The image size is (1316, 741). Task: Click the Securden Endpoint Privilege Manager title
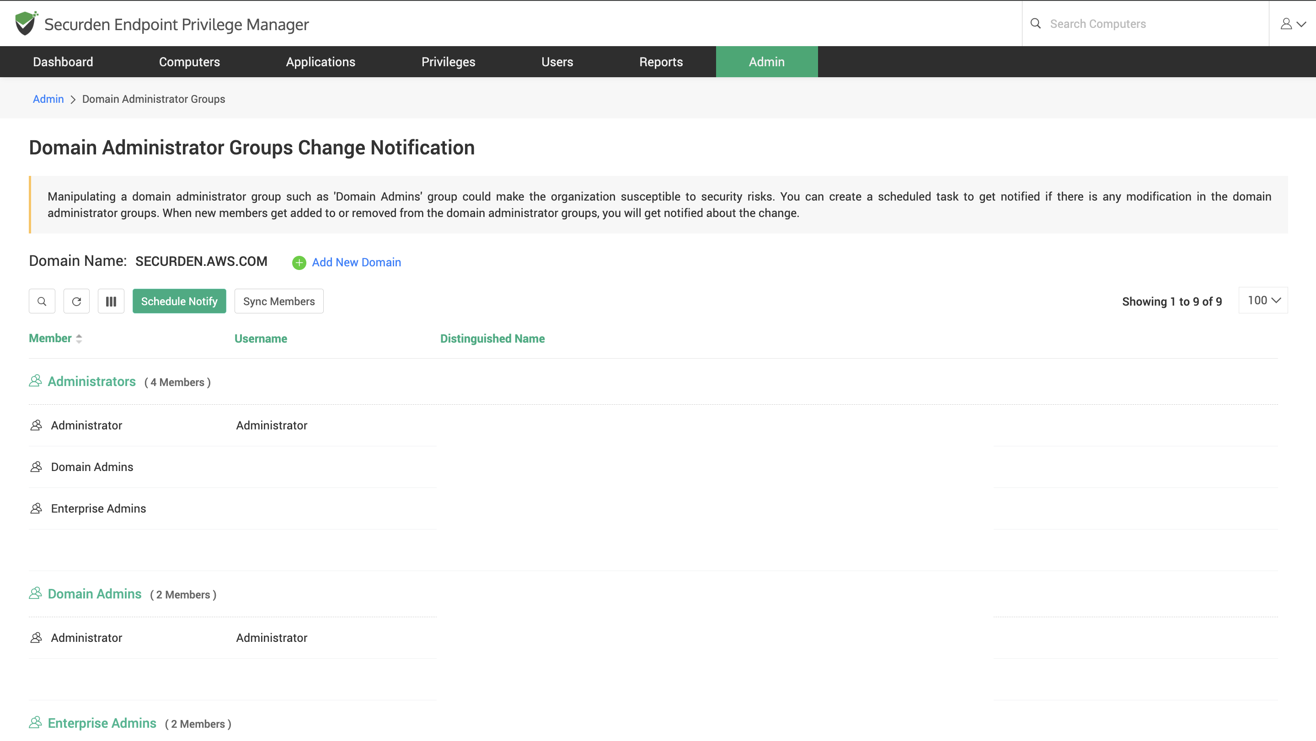(177, 24)
